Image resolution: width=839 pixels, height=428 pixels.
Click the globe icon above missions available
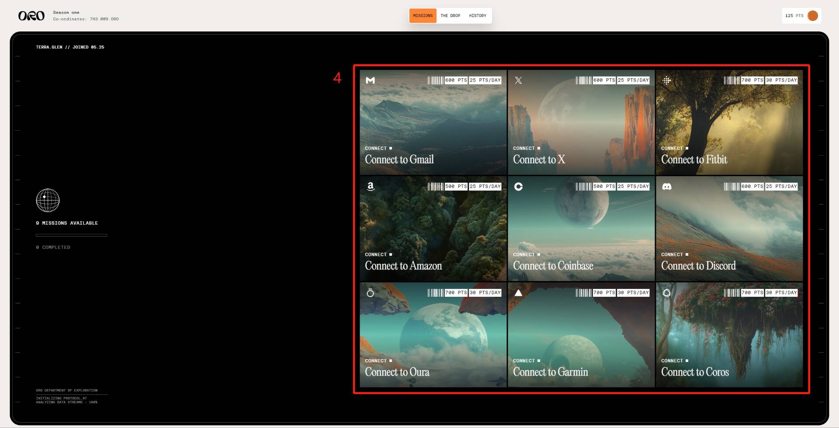click(48, 200)
